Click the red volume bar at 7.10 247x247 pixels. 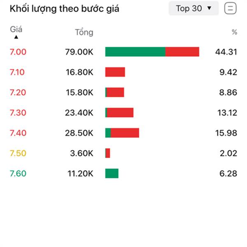tap(115, 72)
